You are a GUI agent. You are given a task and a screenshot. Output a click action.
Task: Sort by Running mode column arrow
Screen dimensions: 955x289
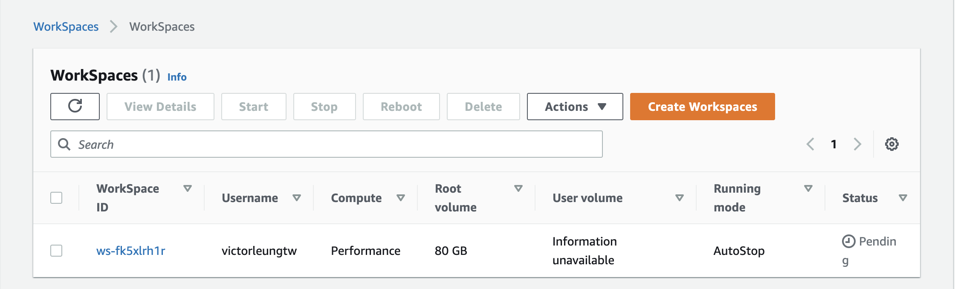(808, 188)
